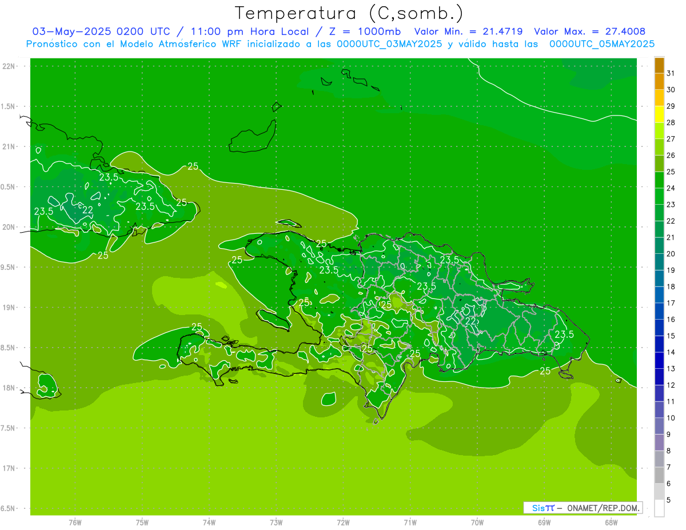Click the "15" label on the color scale
Image resolution: width=686 pixels, height=530 pixels.
671,336
